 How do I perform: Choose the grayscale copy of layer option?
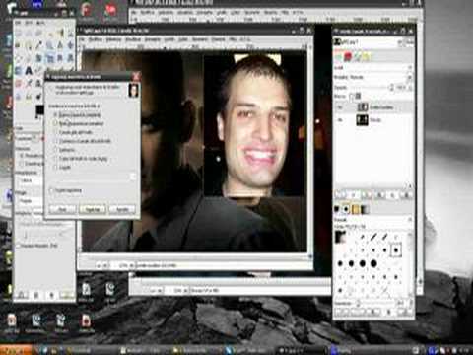[81, 159]
